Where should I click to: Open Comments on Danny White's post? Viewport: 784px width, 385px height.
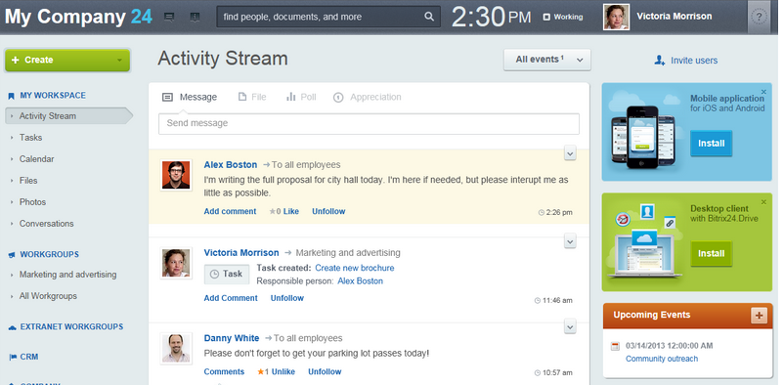point(224,372)
